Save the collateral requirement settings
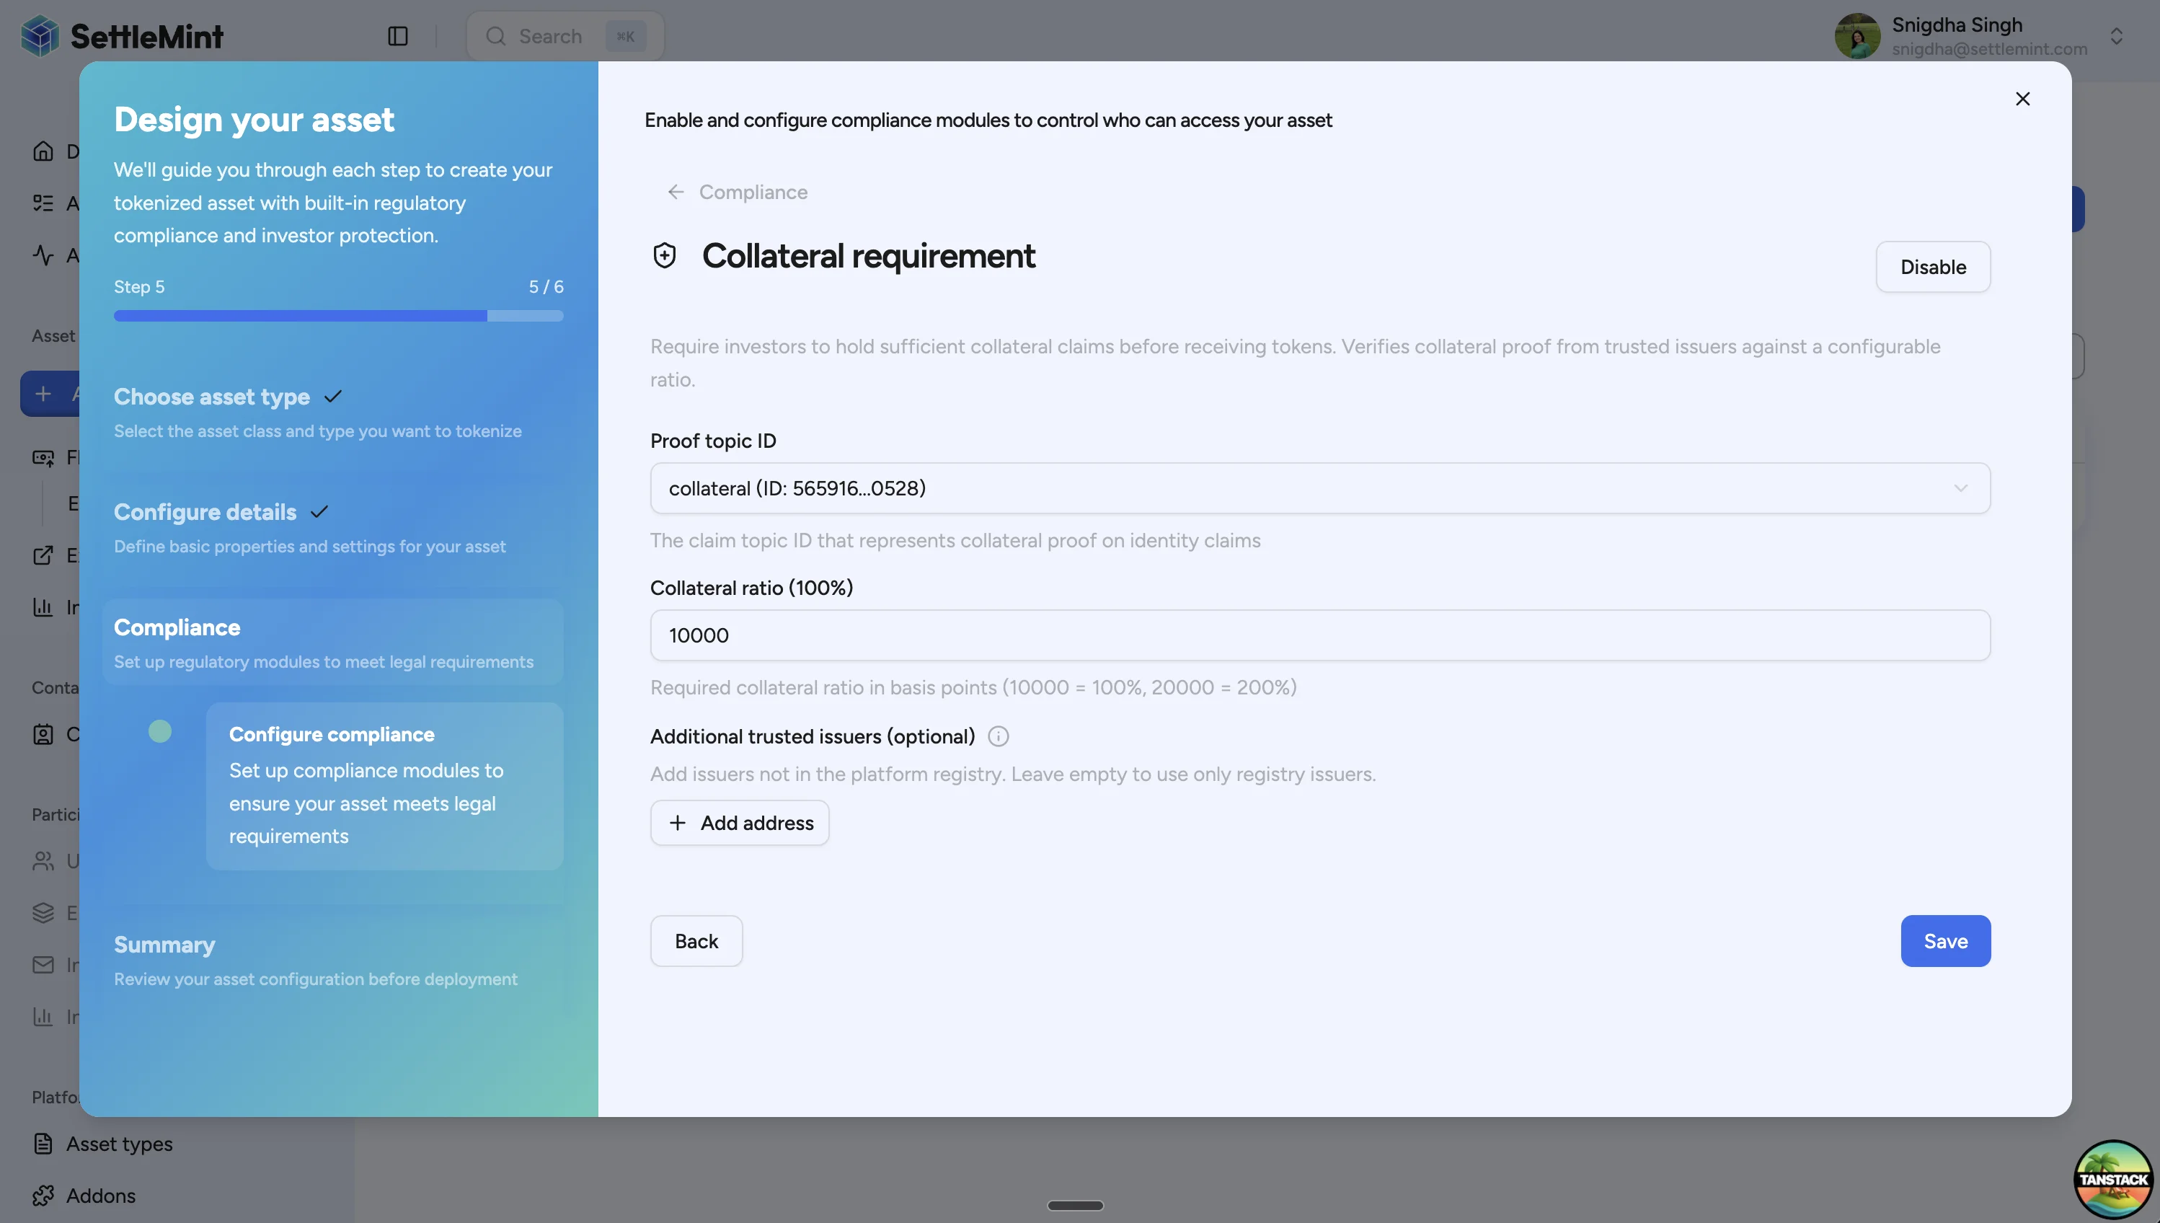Screen dimensions: 2160x1223 click(1946, 941)
